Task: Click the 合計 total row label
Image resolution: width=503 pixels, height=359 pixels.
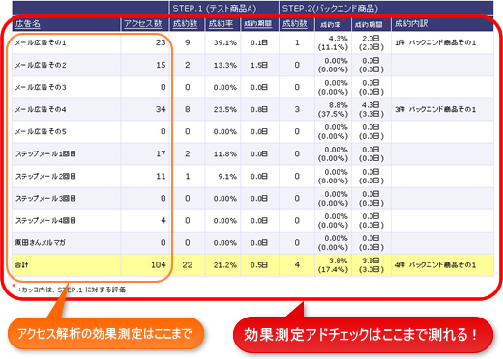Action: (21, 265)
